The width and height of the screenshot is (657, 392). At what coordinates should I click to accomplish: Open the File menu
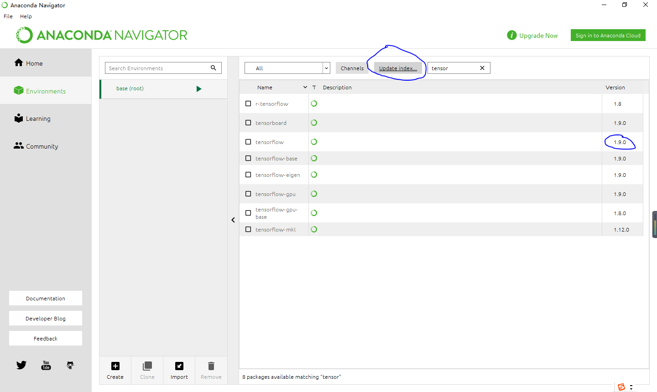tap(8, 16)
